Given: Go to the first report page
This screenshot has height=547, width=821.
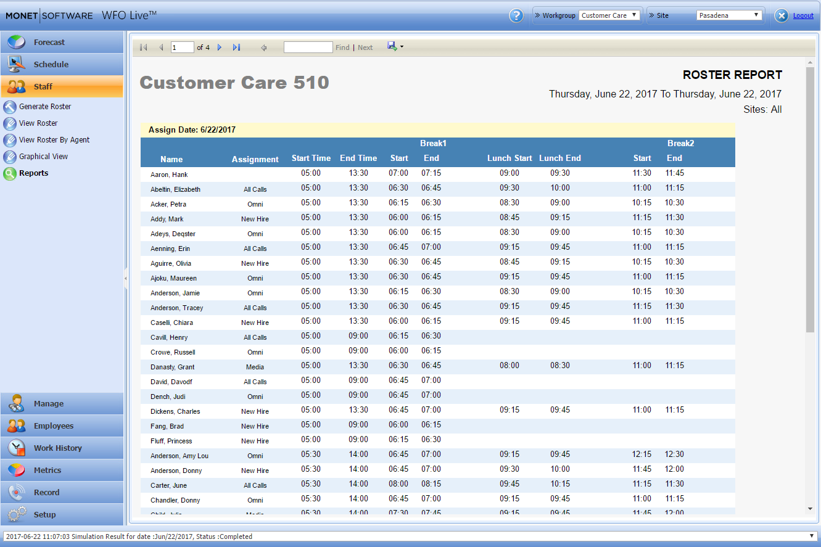Looking at the screenshot, I should (144, 47).
